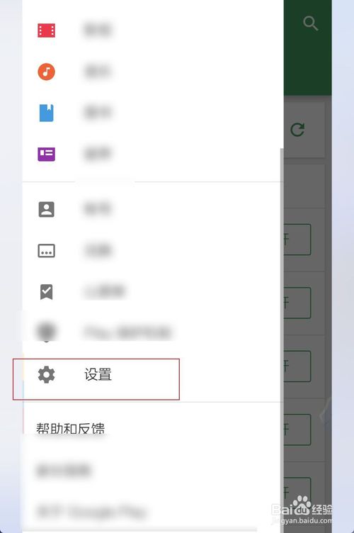
Task: Choose the blurred entry just below 帮助和反馈
Action: pyautogui.click(x=64, y=471)
